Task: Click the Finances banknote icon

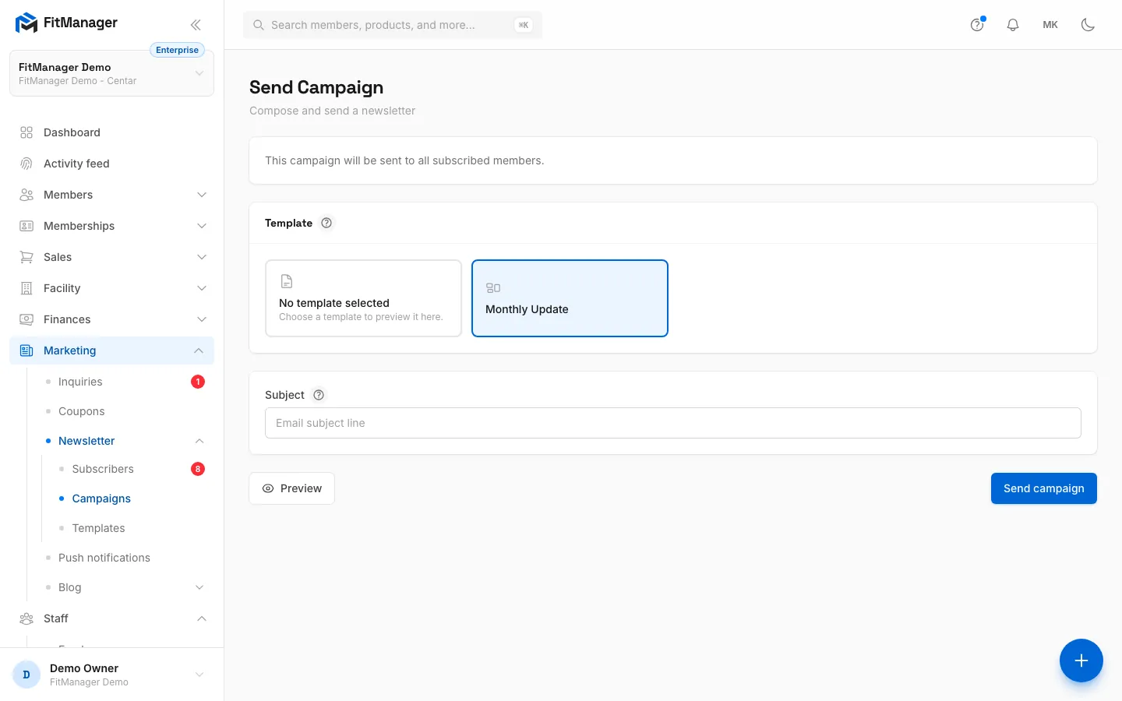Action: click(x=26, y=319)
